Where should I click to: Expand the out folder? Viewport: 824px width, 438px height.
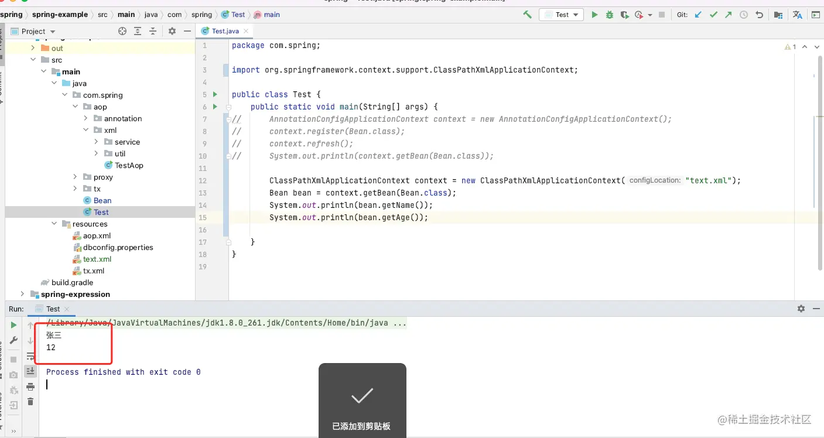33,48
